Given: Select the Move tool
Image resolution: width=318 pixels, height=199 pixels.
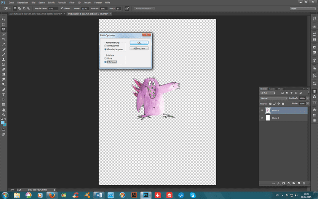Looking at the screenshot, I should tap(3, 19).
